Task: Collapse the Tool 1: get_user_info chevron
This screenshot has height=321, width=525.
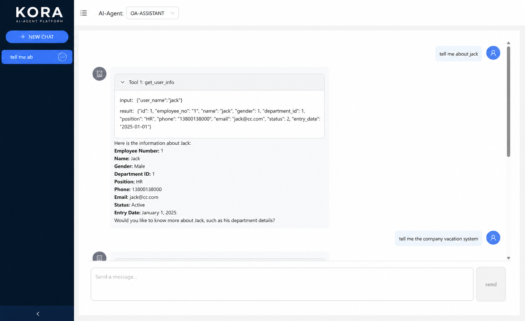Action: click(122, 82)
